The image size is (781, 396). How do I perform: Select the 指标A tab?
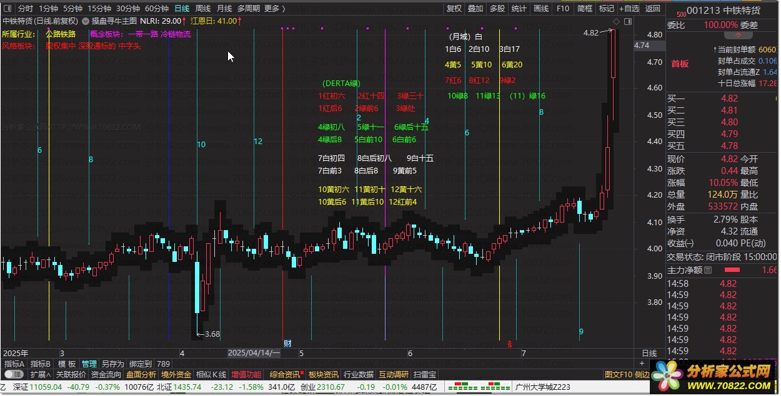[14, 364]
